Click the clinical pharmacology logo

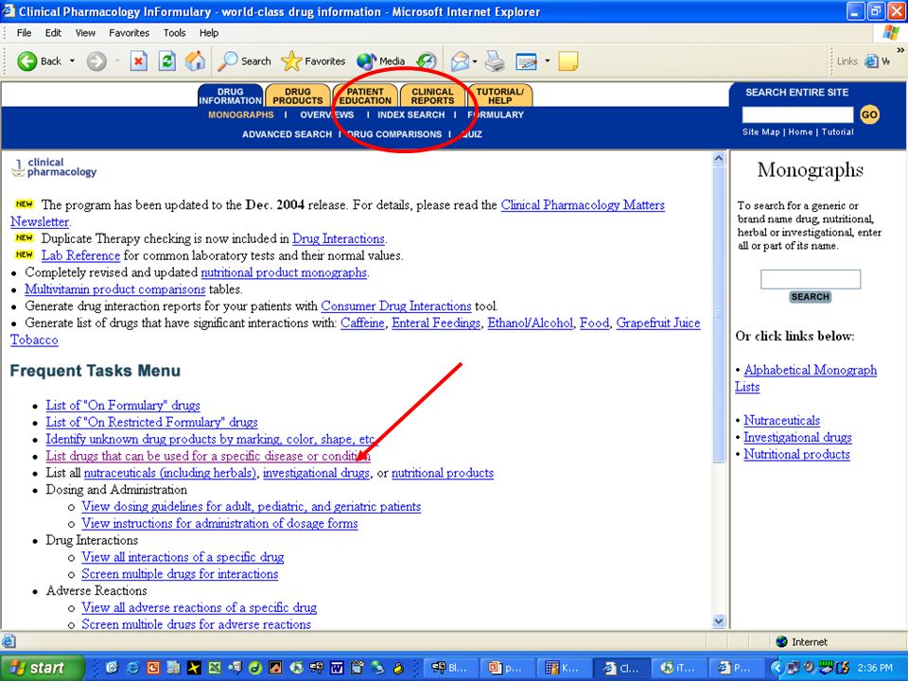pos(54,167)
